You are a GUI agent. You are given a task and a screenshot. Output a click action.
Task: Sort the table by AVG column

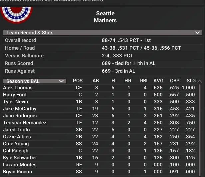(158, 81)
